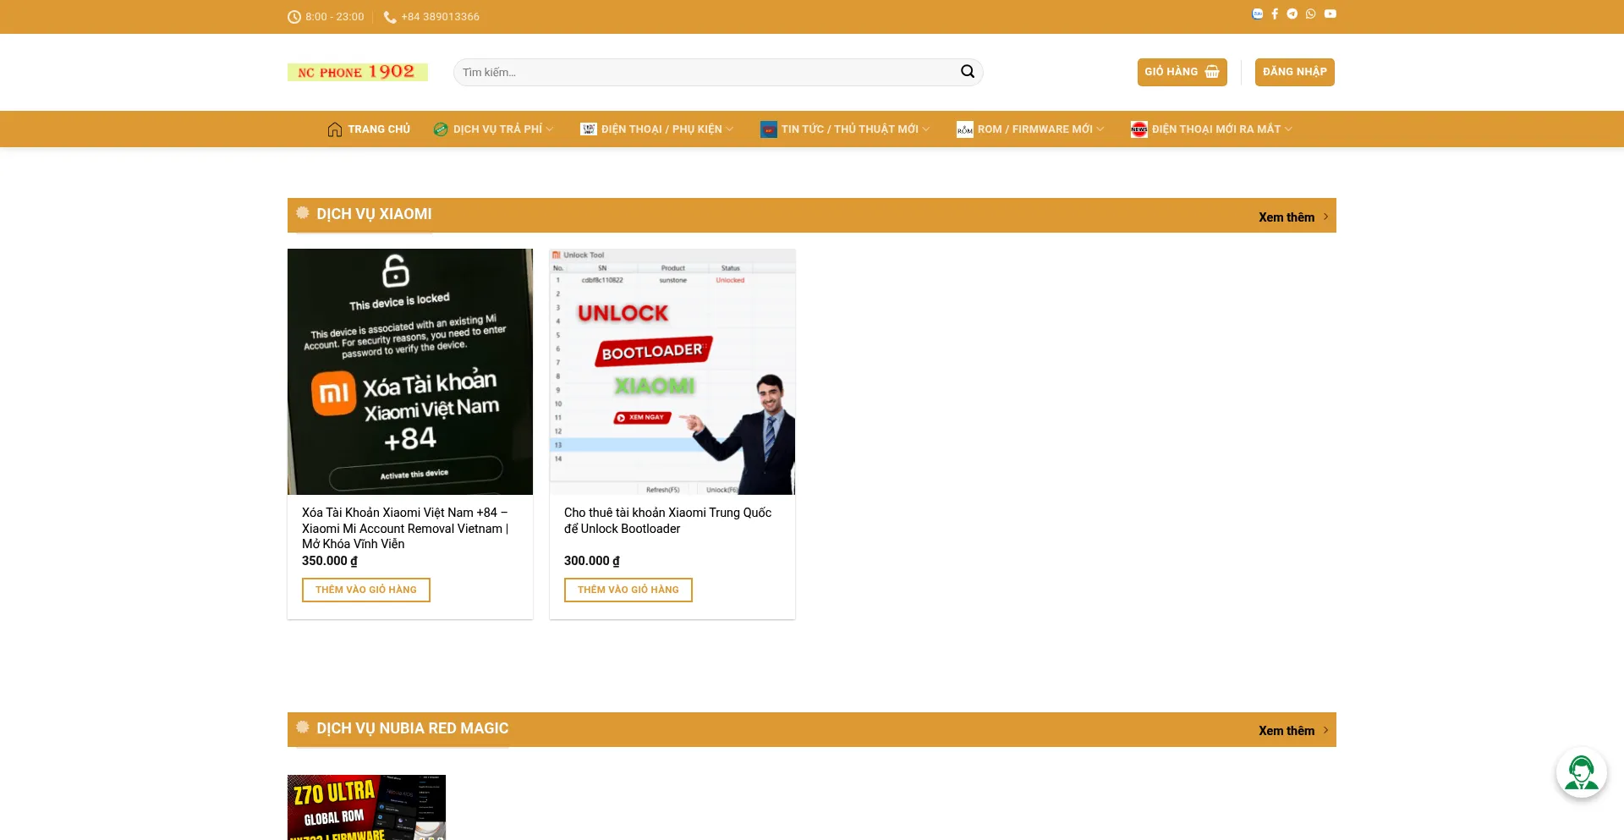The height and width of the screenshot is (840, 1624).
Task: Add Xiaomi account removal service to cart
Action: point(366,590)
